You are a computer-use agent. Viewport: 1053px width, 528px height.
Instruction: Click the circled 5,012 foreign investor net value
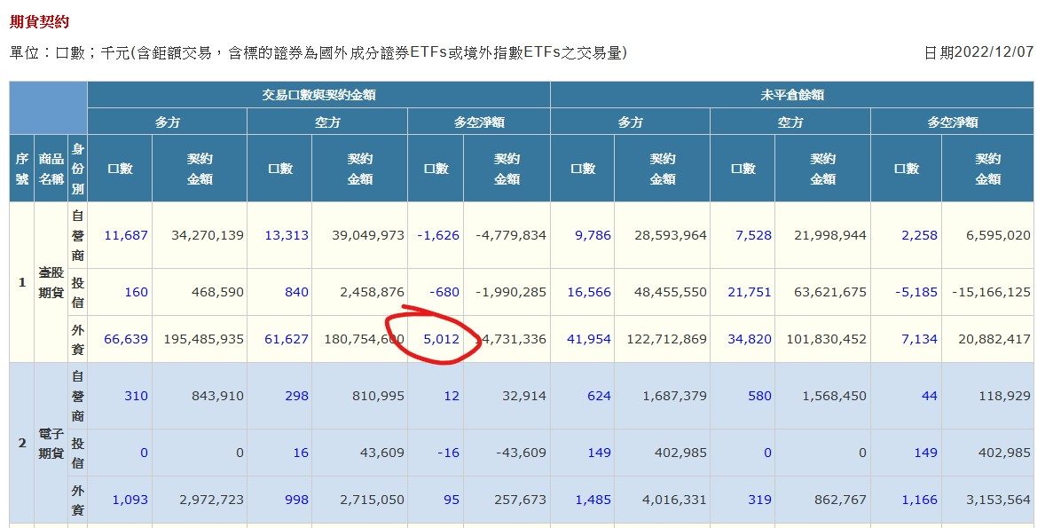441,339
